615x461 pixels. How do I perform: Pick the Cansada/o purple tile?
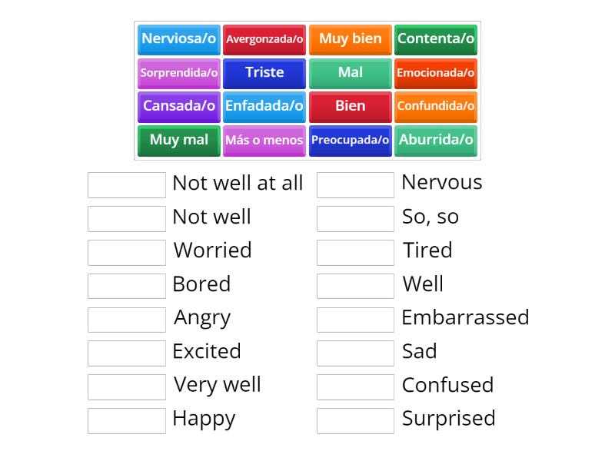179,107
